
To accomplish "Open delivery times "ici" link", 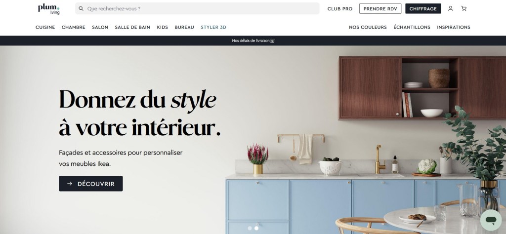I will click(272, 40).
